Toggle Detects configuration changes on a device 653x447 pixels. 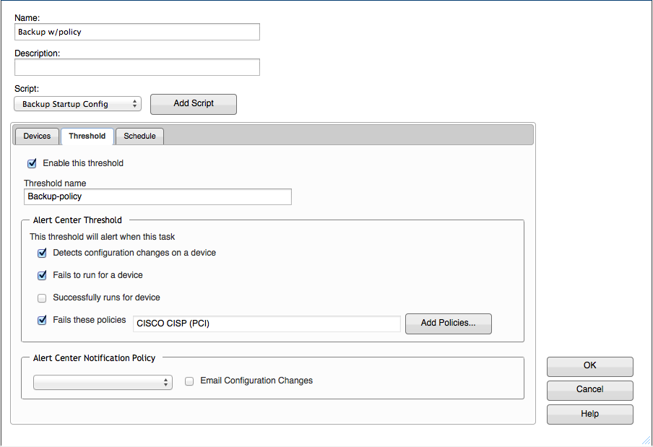click(42, 253)
